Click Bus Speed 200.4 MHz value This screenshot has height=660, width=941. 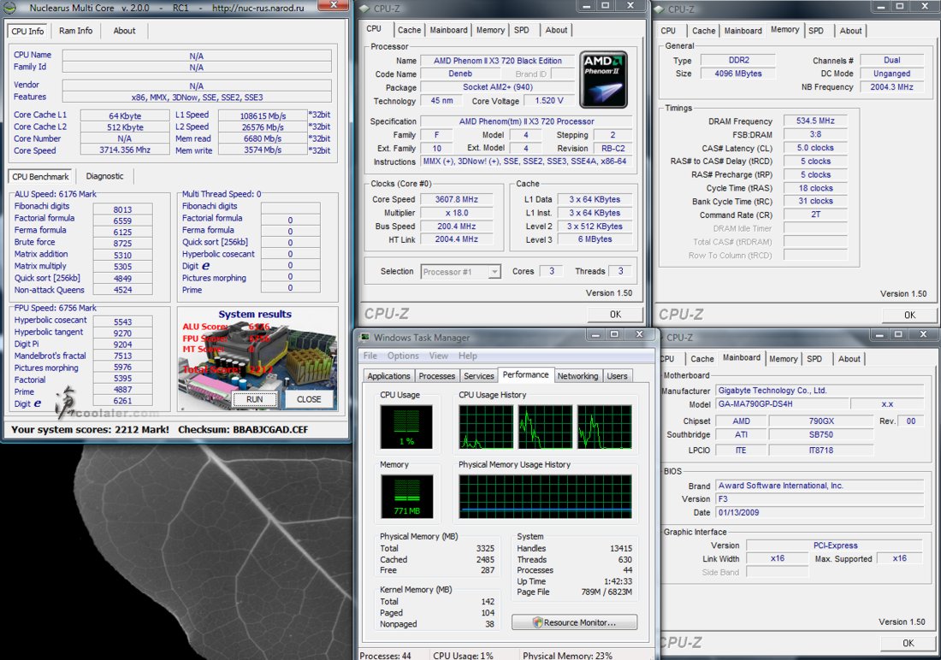tap(456, 227)
